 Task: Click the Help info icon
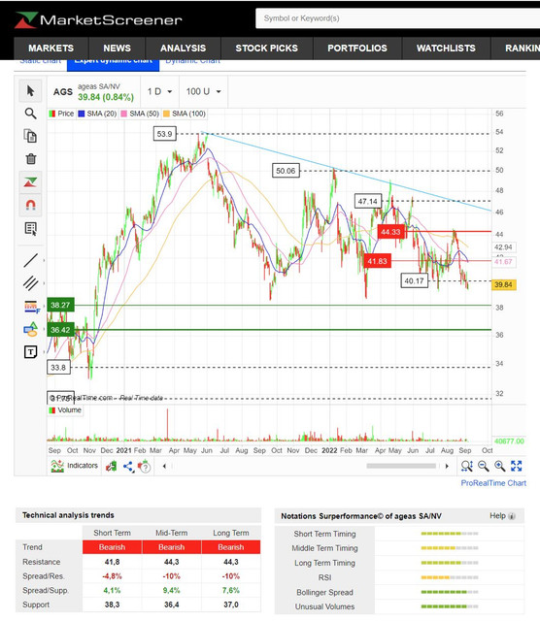[512, 516]
